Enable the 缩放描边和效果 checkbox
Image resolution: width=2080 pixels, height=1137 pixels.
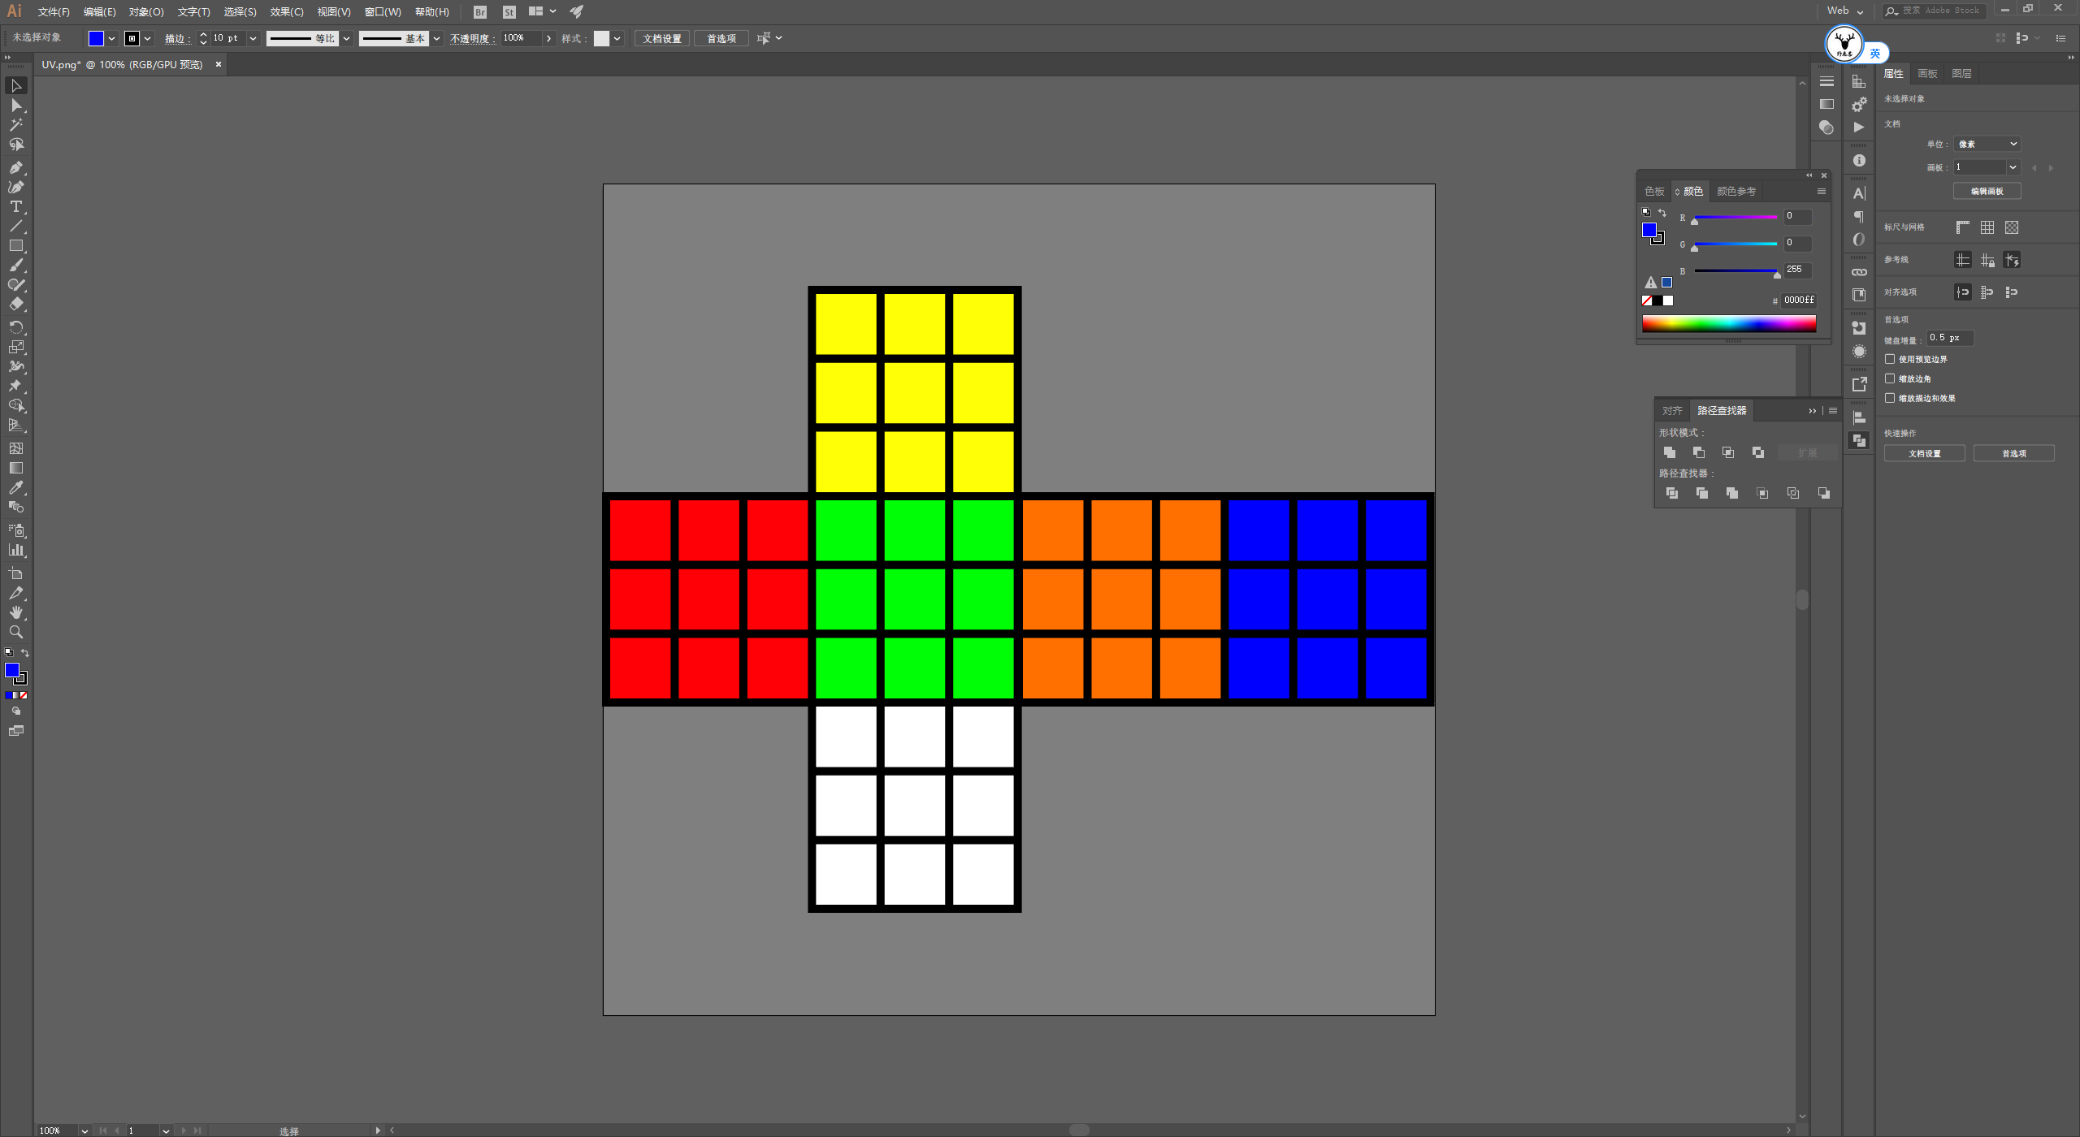pos(1890,398)
